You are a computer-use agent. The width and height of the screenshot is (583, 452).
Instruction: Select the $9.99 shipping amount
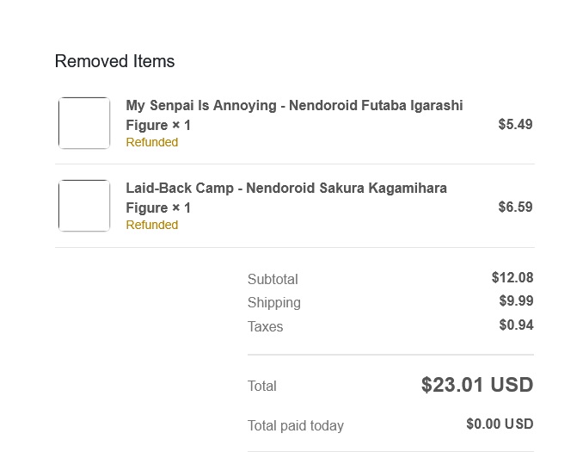click(x=516, y=301)
